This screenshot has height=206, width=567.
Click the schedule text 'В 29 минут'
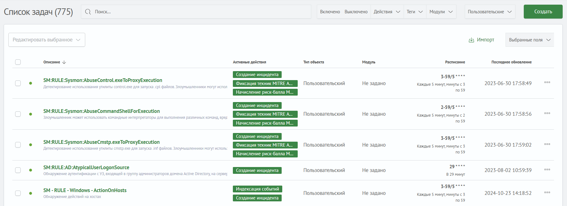[x=456, y=174]
